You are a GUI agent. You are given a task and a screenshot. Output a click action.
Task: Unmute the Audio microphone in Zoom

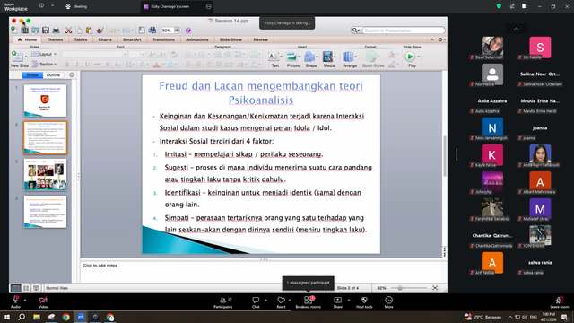(x=15, y=302)
